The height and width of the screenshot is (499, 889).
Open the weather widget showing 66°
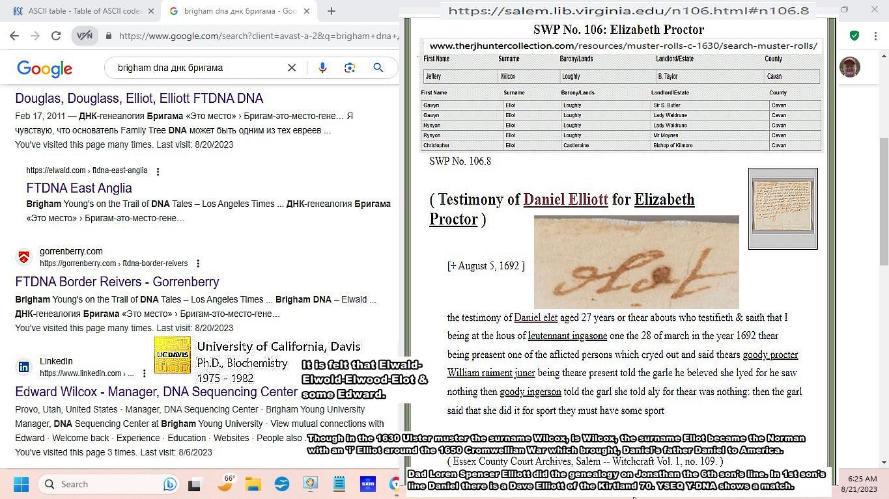click(x=225, y=485)
